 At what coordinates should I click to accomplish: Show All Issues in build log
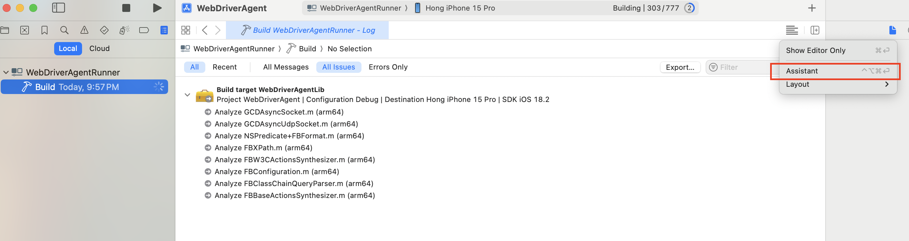(x=339, y=67)
